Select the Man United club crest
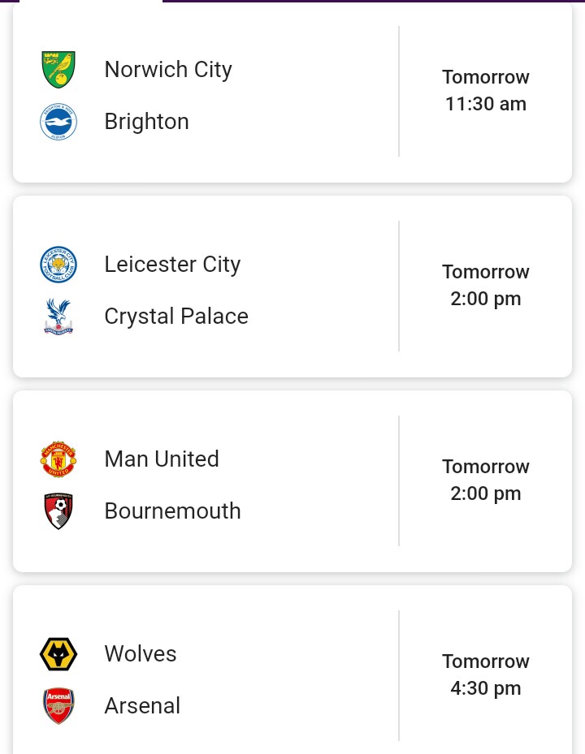The image size is (585, 754). (58, 459)
